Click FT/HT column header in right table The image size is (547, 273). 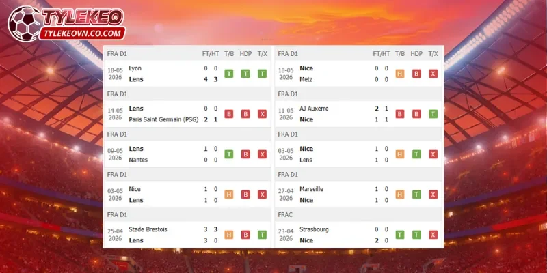point(382,54)
